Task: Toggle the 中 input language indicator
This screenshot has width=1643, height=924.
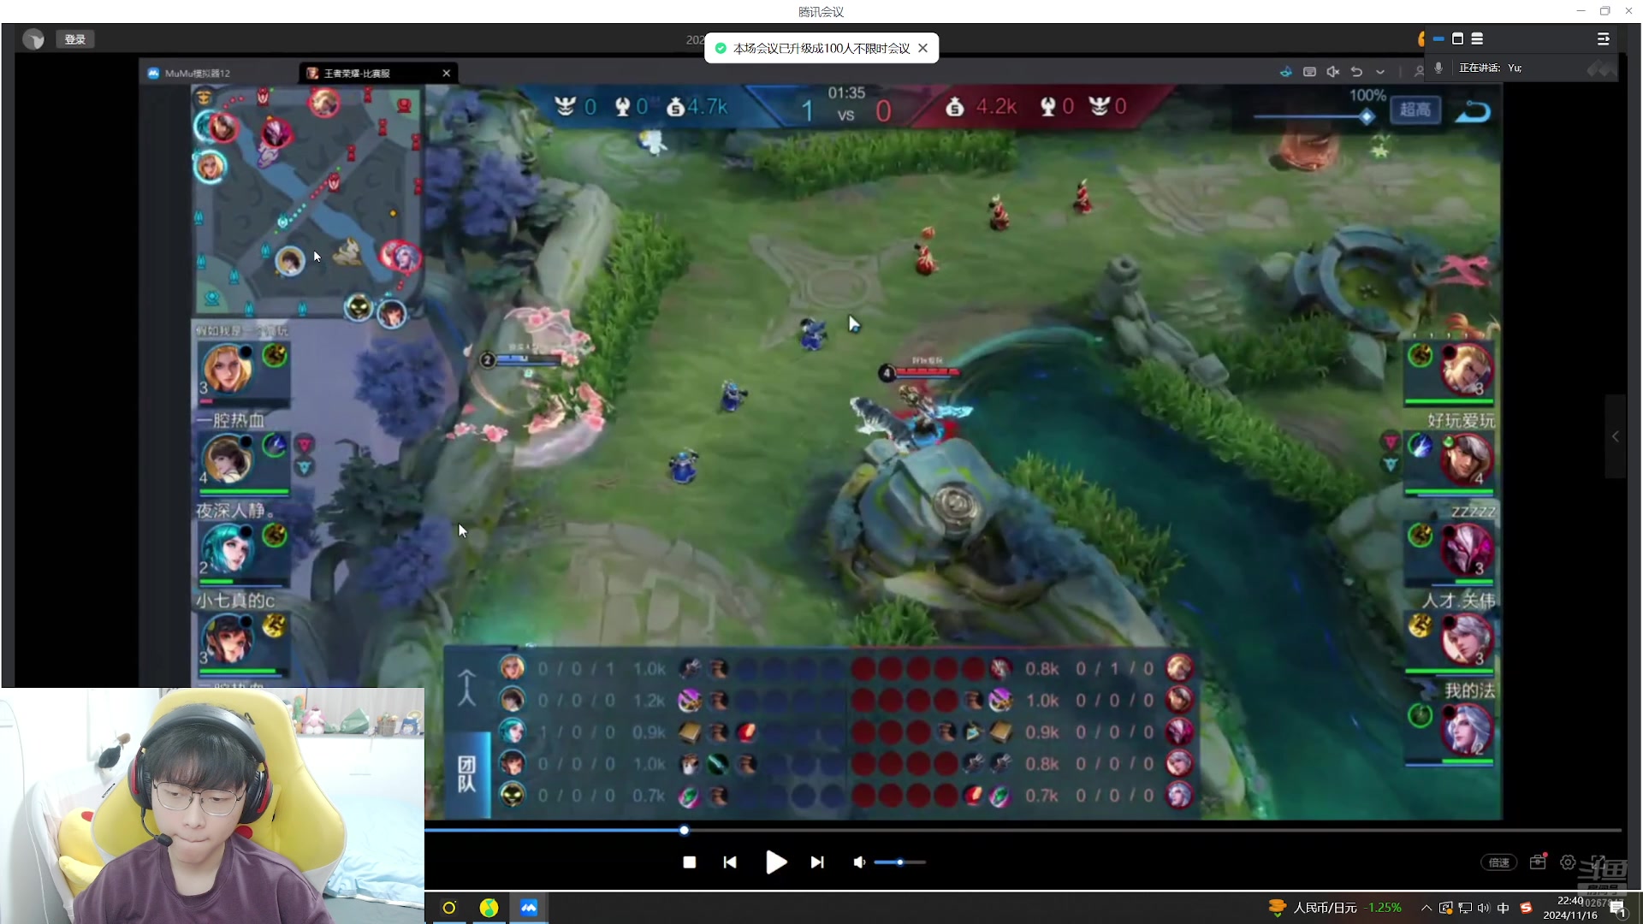Action: click(1504, 908)
